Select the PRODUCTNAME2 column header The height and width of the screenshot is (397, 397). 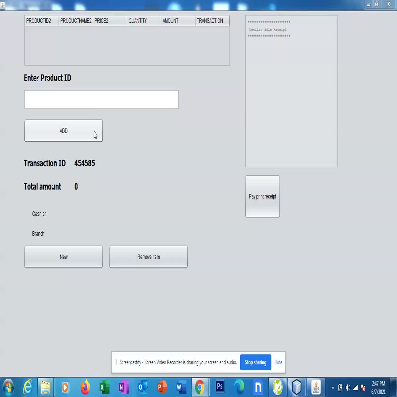click(x=76, y=21)
